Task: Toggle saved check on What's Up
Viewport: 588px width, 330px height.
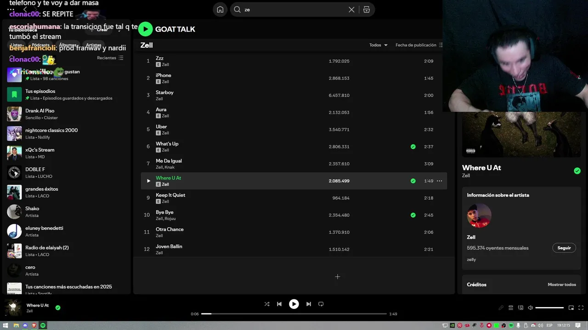Action: (413, 147)
